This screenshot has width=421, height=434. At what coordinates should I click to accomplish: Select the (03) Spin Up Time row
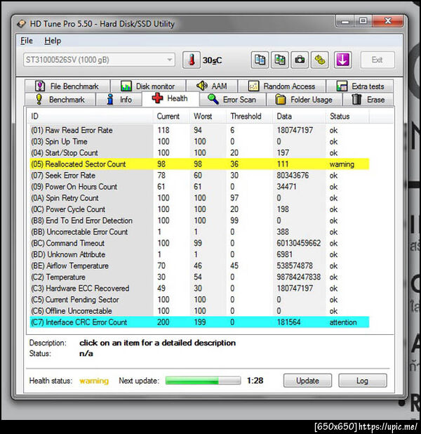point(199,141)
